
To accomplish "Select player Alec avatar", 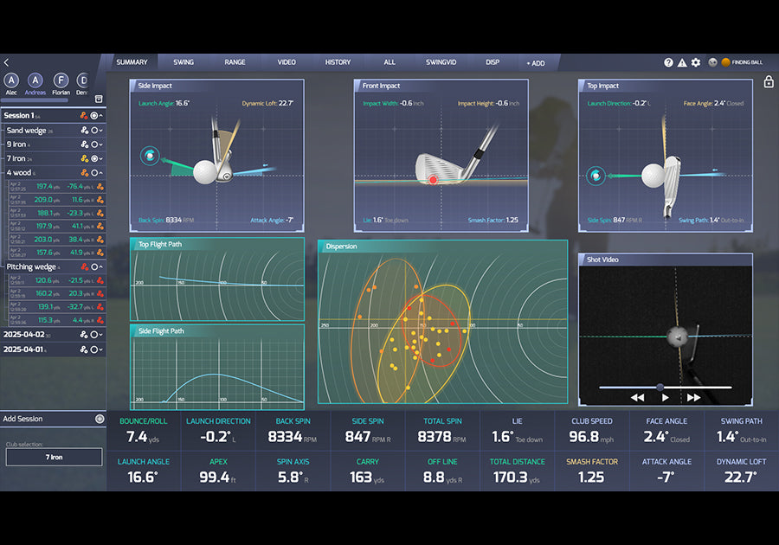I will (11, 80).
